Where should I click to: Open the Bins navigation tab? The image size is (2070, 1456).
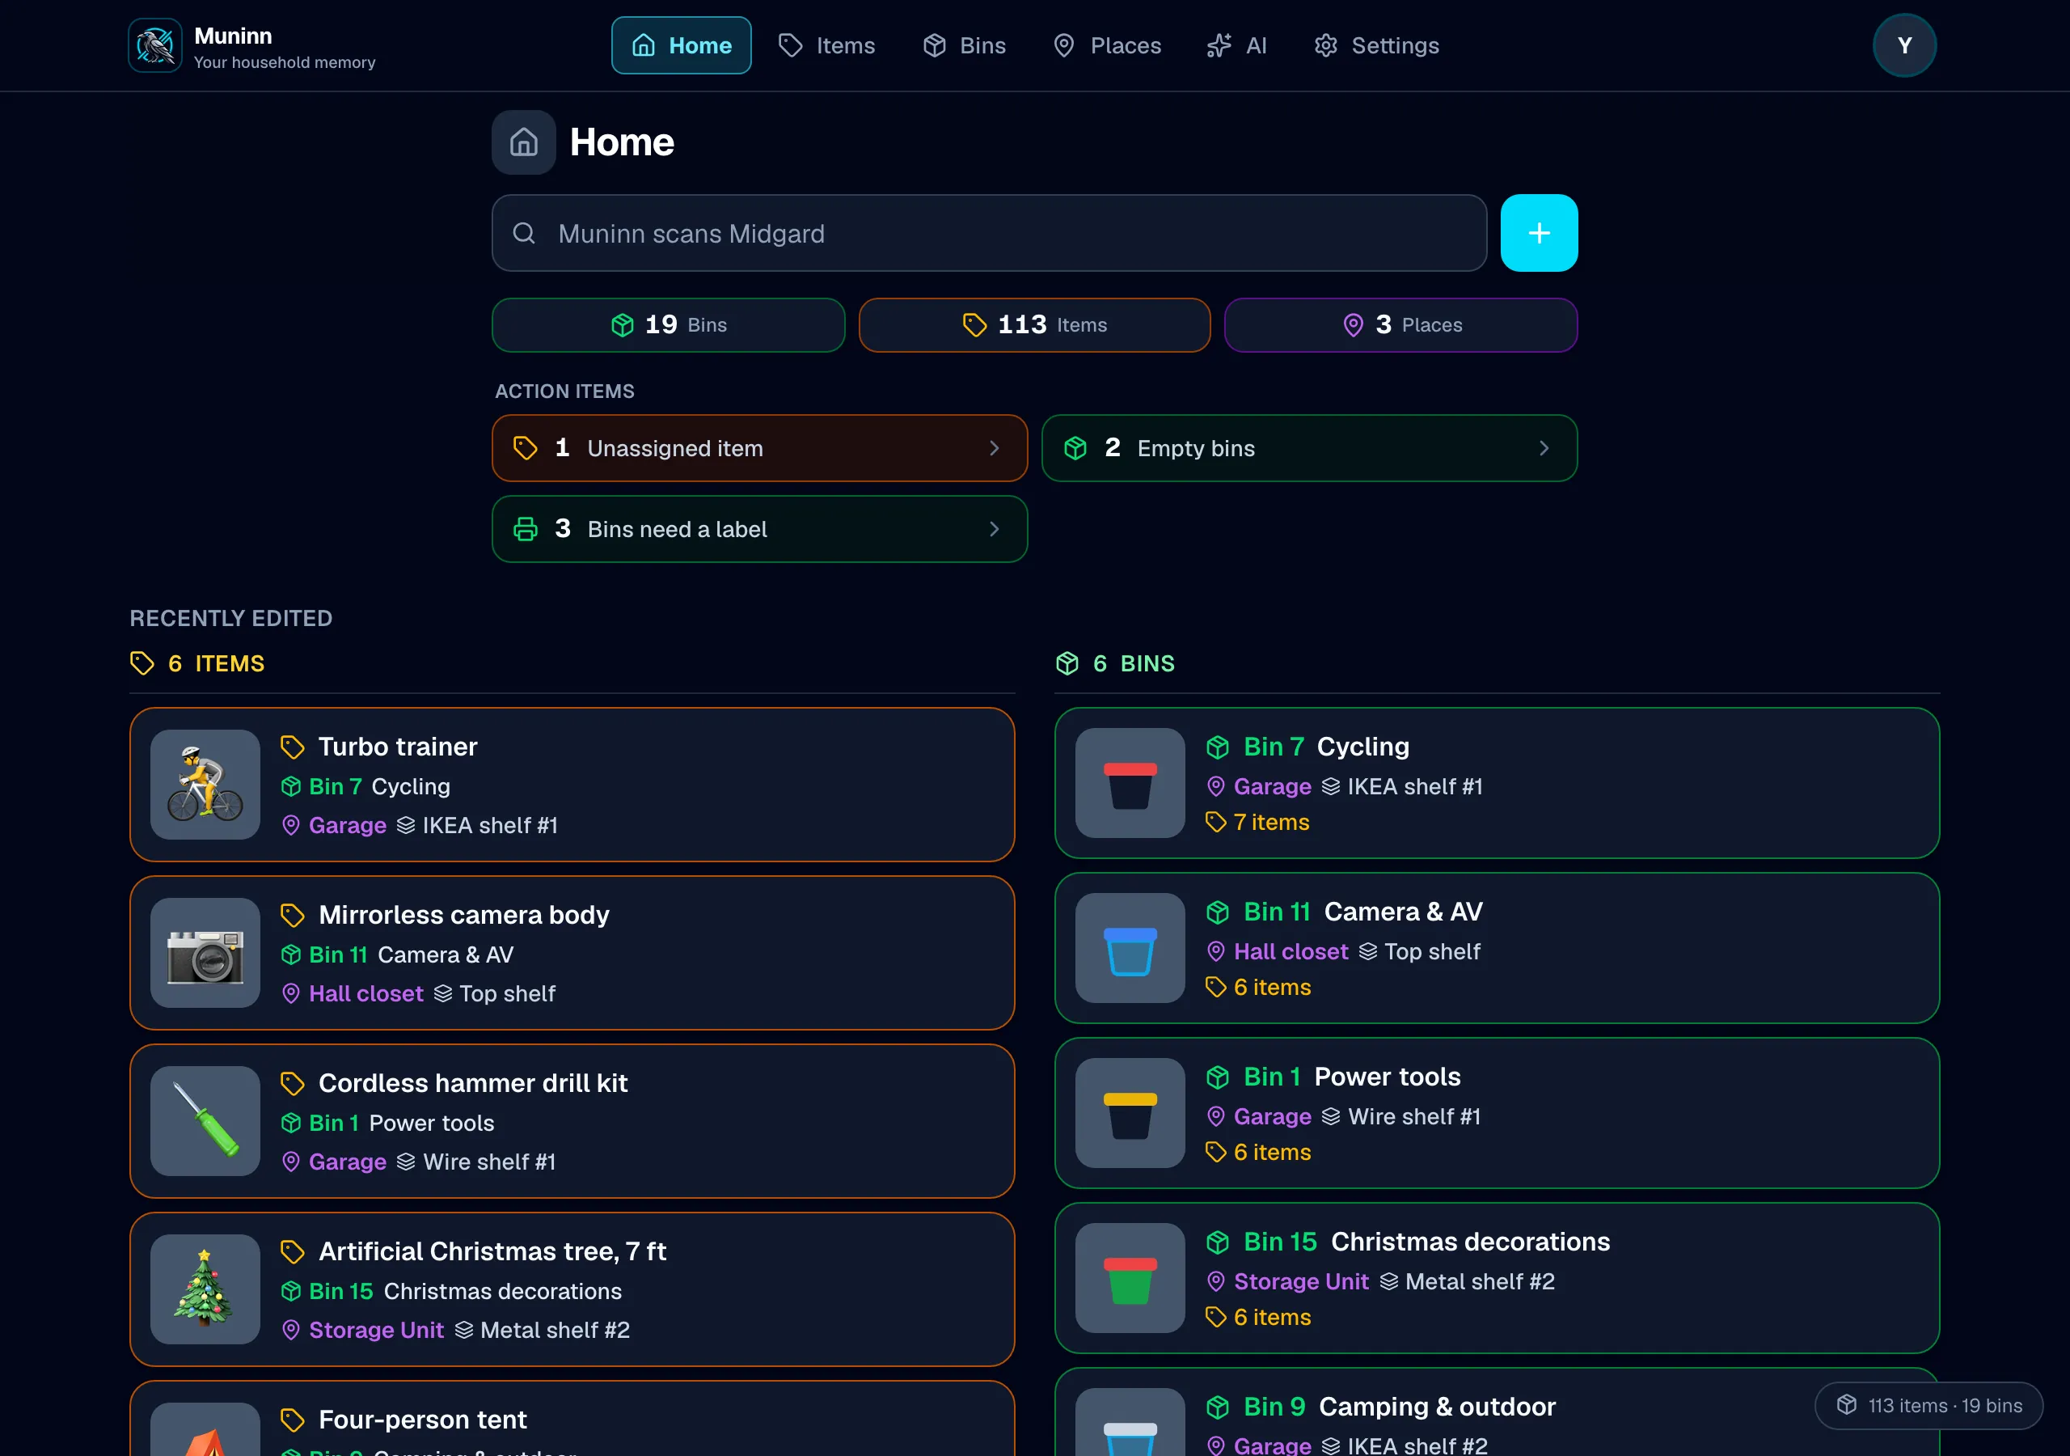964,45
